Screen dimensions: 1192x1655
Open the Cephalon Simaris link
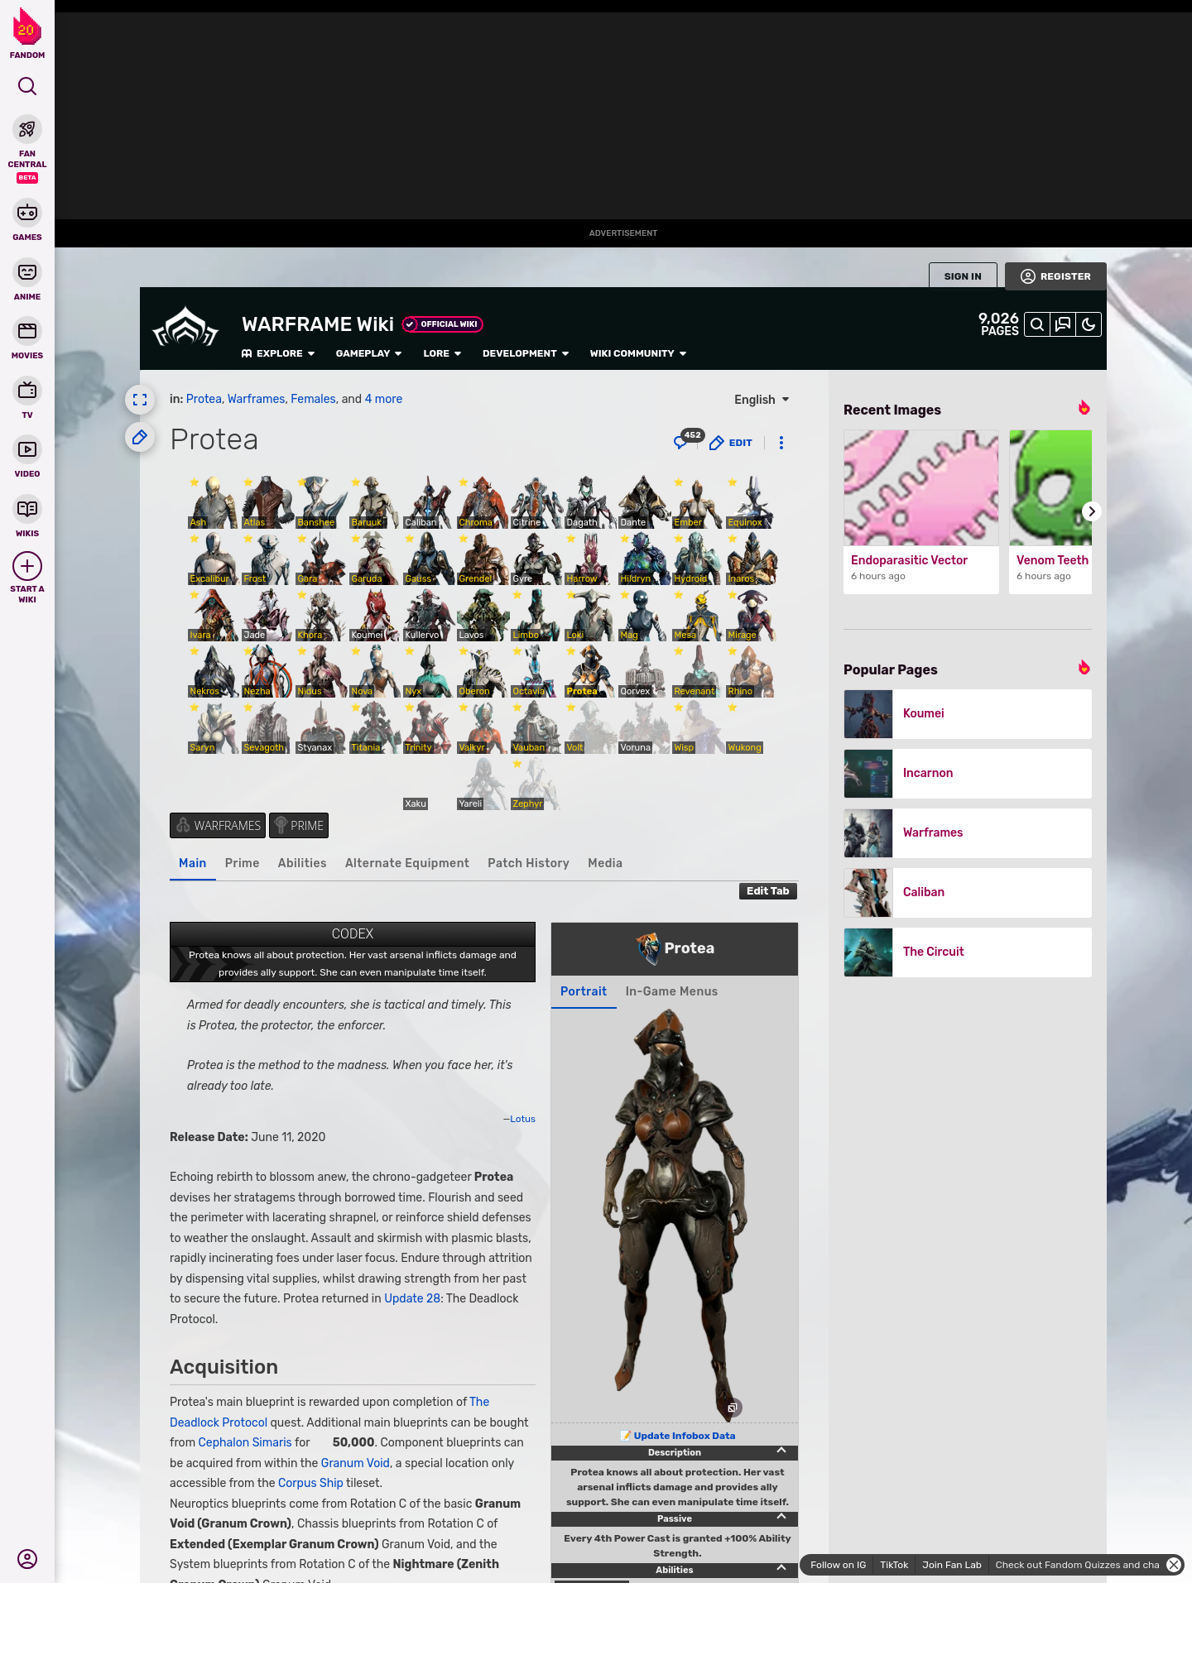pos(245,1442)
